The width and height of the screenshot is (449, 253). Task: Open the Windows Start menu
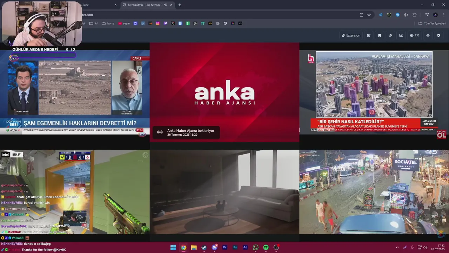(x=173, y=247)
